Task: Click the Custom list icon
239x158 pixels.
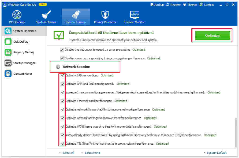Action: 201,5
